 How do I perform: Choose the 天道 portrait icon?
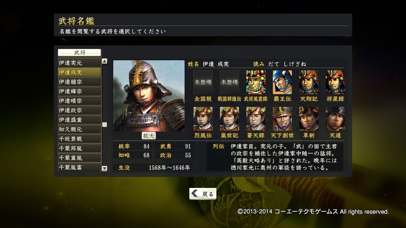pyautogui.click(x=335, y=119)
